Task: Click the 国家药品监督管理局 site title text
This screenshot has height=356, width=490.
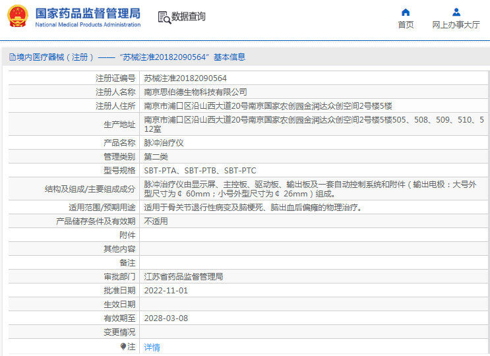Action: [87, 13]
